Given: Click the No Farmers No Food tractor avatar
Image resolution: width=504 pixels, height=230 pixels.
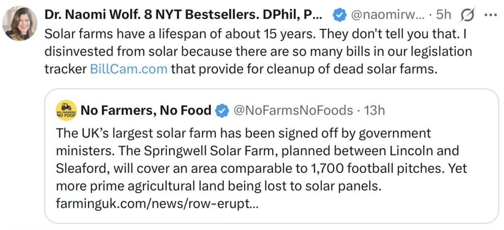Looking at the screenshot, I should coord(66,110).
